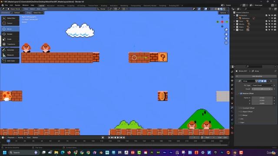This screenshot has height=156, width=278.
Task: Open the outliner filter funnel
Action: tap(270, 9)
